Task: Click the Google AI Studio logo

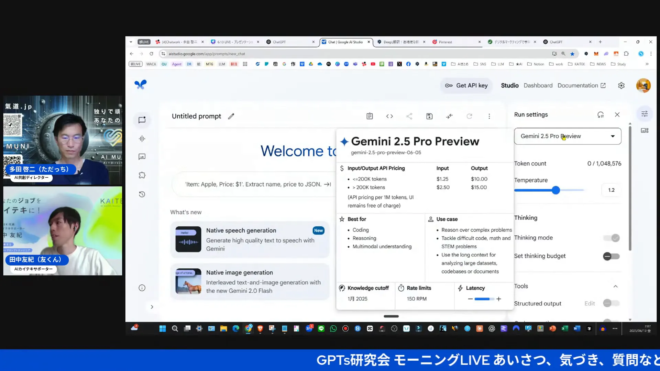Action: click(x=140, y=85)
